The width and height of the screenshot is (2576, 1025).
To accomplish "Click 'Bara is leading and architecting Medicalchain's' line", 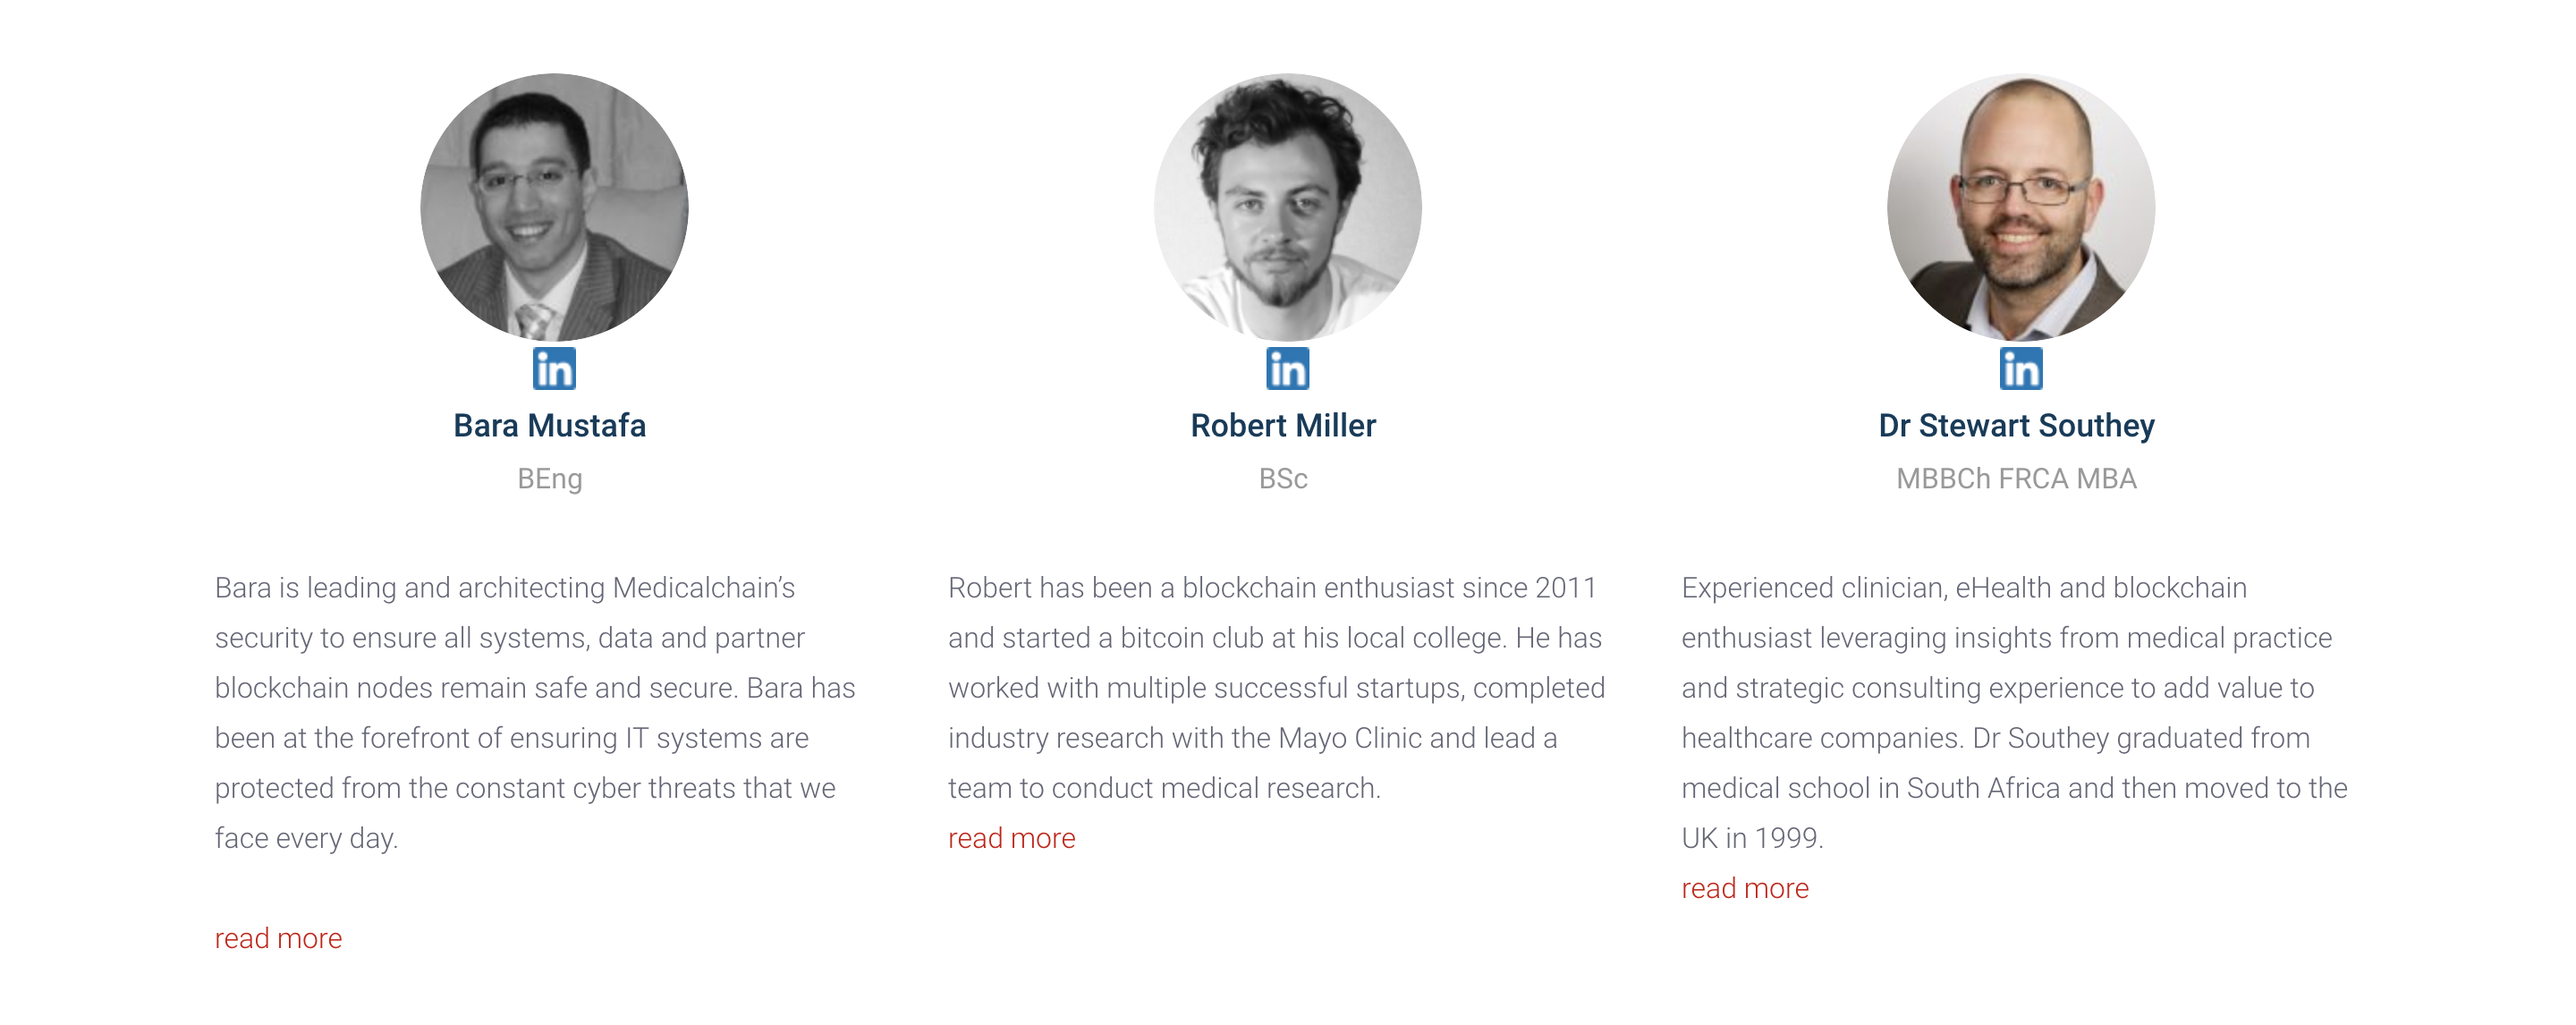I will 505,588.
